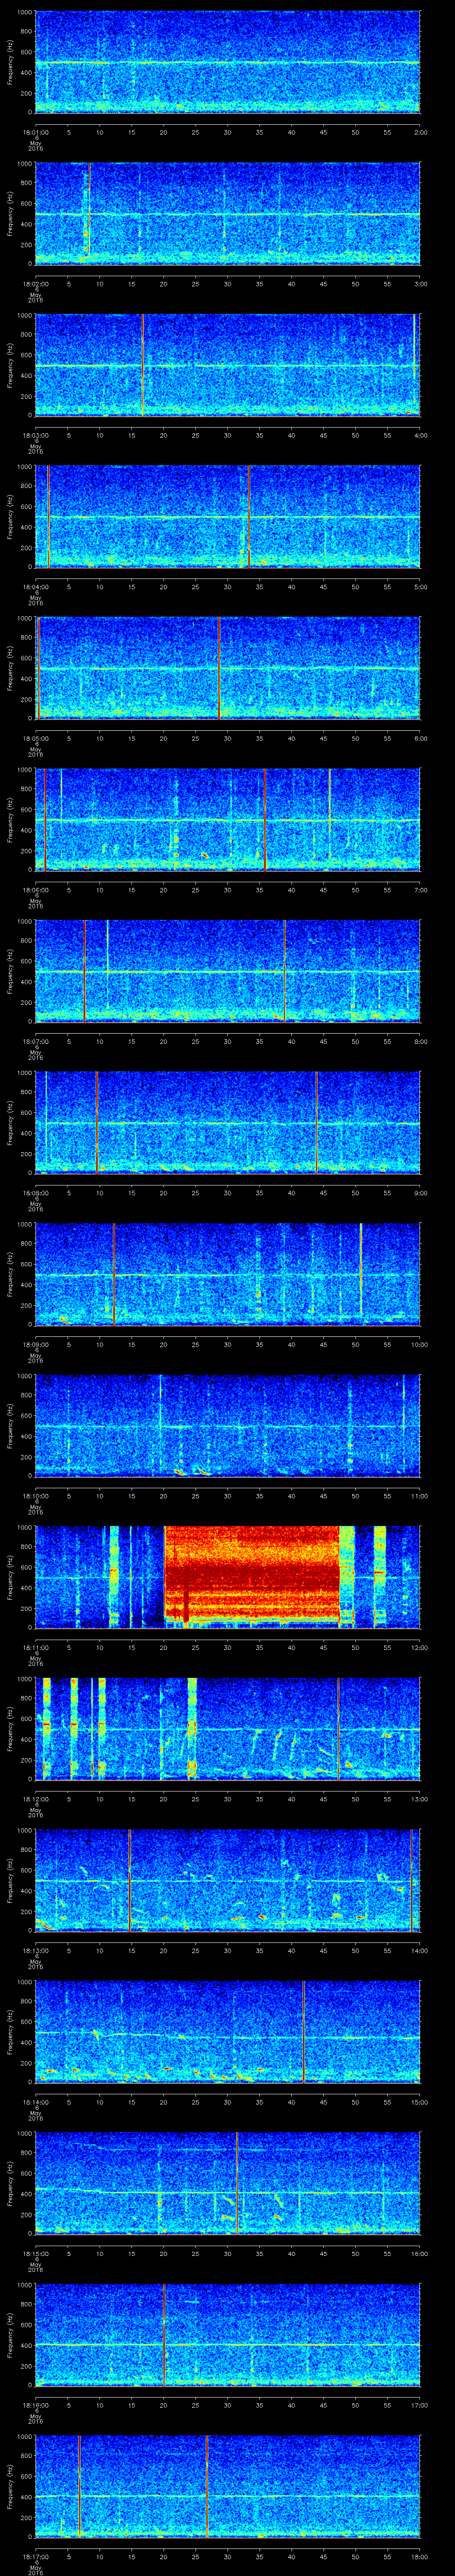
Task: Click the 17:00 end time label
Action: 419,2405
